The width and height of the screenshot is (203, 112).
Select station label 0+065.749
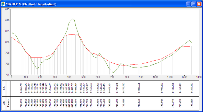click(x=21, y=88)
